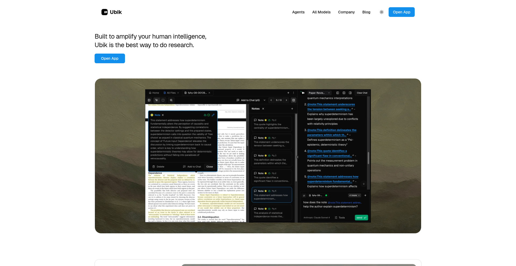Image resolution: width=516 pixels, height=266 pixels.
Task: Delete the open note
Action: [x=158, y=167]
